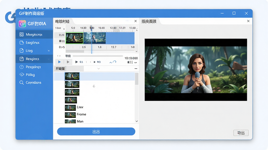Select the Pesgcings clock icon
268x150 pixels.
21,67
